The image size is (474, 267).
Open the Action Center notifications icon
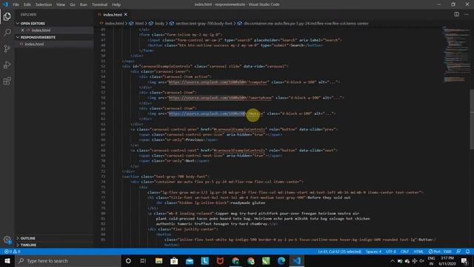click(x=464, y=260)
